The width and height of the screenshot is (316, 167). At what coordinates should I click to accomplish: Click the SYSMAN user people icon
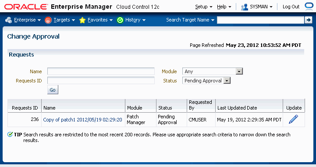tap(245, 7)
